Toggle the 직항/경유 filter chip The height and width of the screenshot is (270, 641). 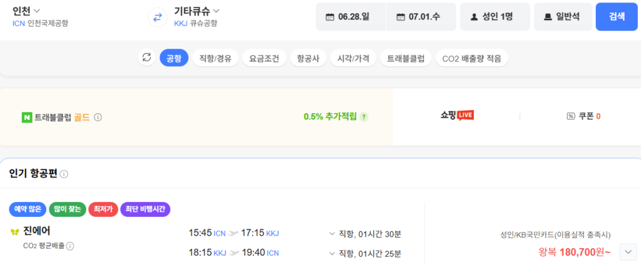pos(215,58)
